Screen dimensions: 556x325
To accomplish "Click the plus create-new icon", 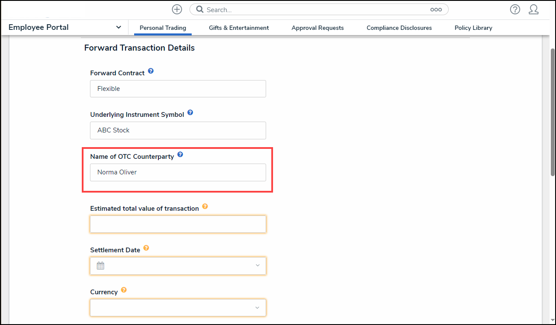I will coord(177,10).
